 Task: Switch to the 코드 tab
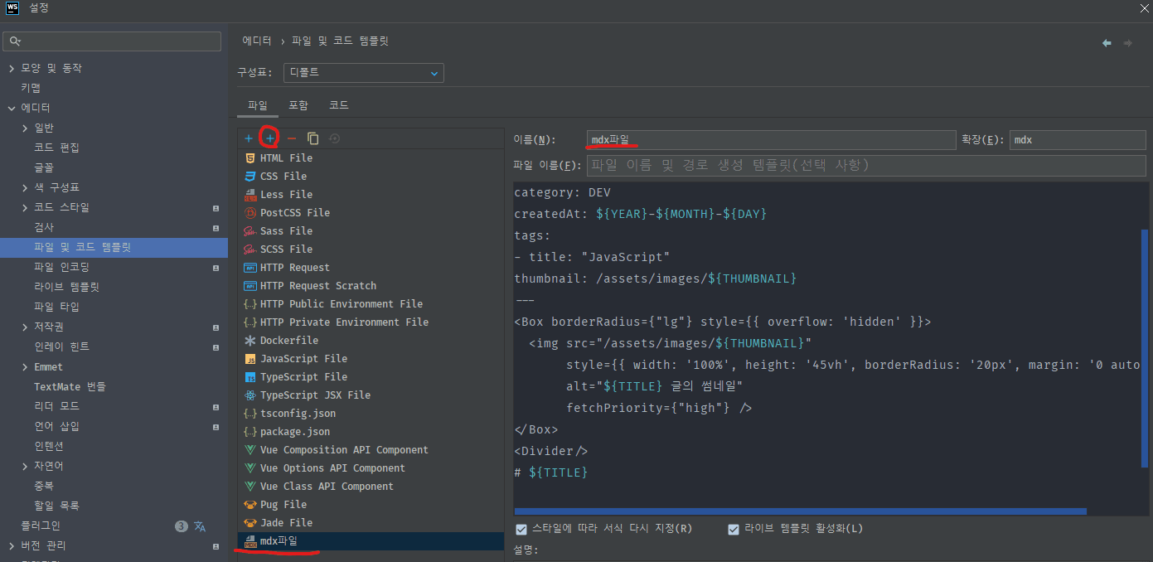[338, 105]
